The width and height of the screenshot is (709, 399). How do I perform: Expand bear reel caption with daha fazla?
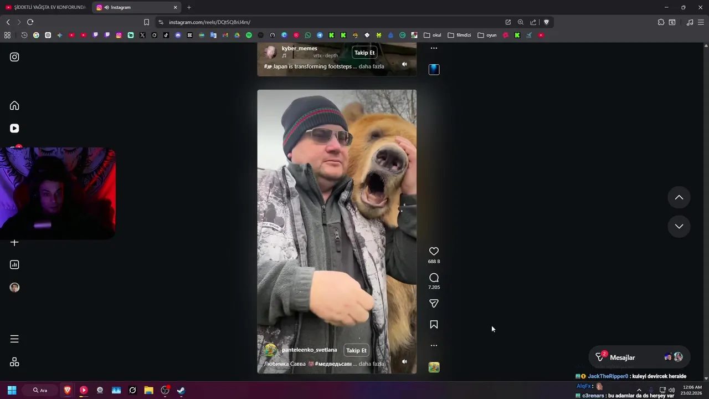click(371, 364)
